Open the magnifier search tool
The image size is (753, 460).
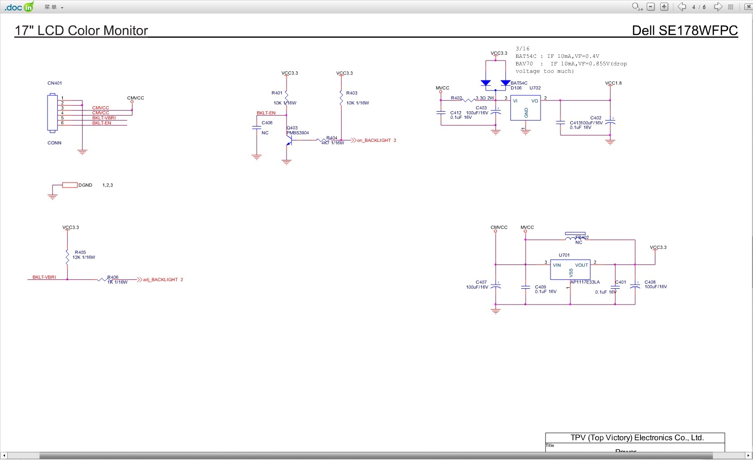click(x=637, y=7)
